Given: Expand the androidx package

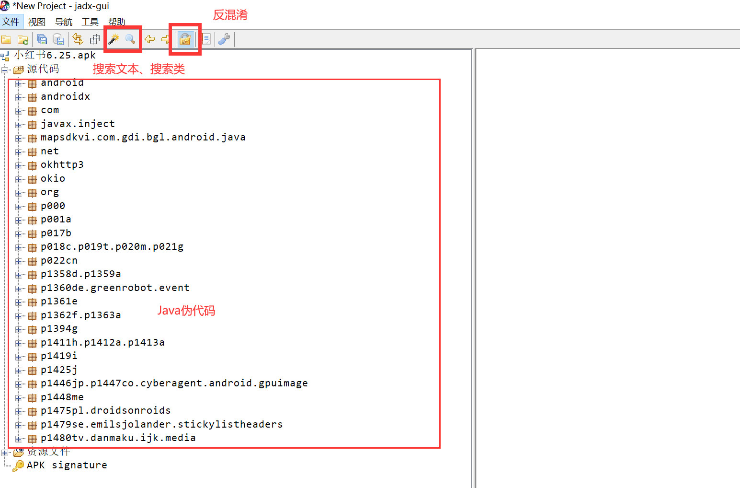Looking at the screenshot, I should pos(19,97).
